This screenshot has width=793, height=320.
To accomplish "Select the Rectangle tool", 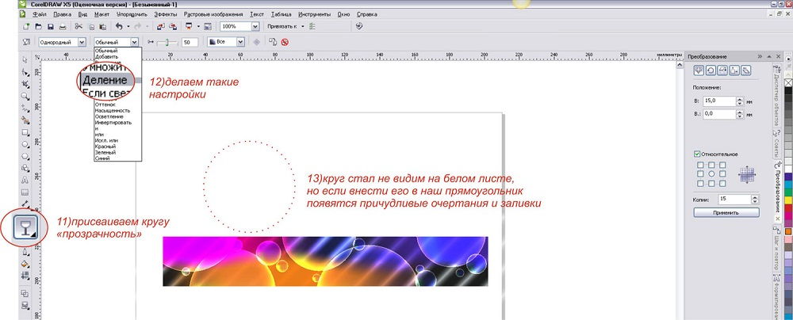I will (x=25, y=132).
